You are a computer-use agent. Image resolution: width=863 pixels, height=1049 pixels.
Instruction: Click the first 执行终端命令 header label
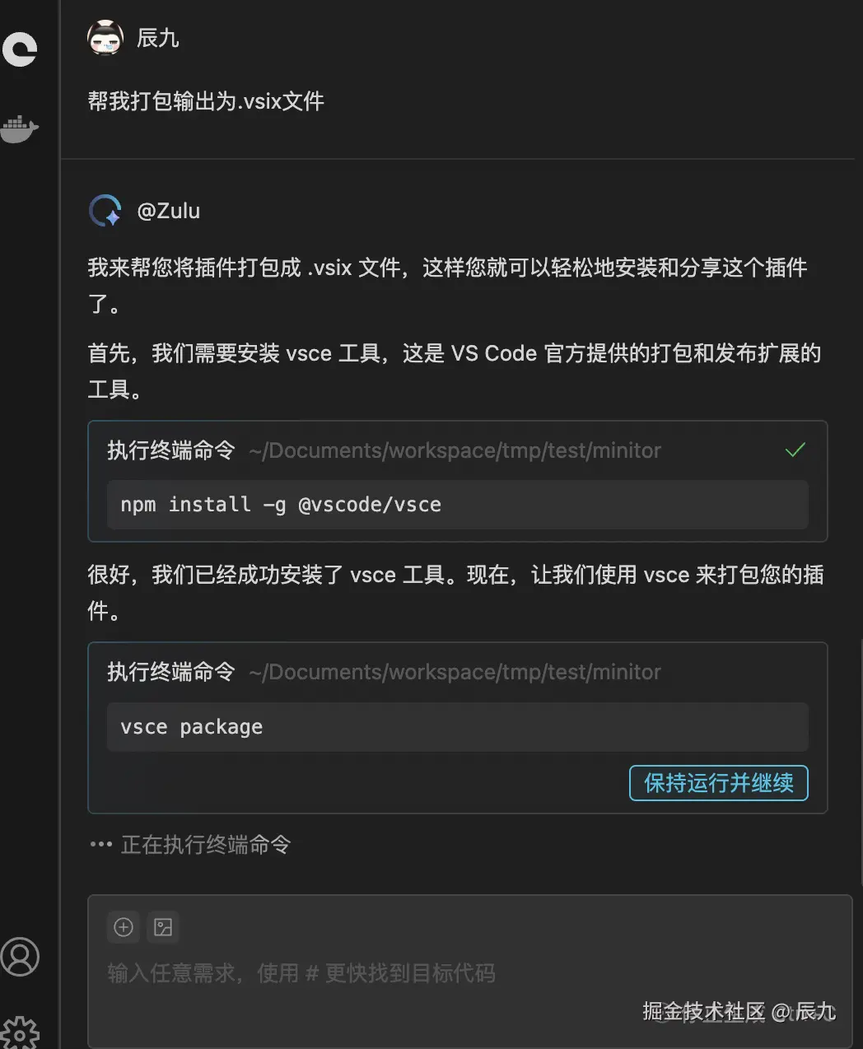pyautogui.click(x=171, y=450)
